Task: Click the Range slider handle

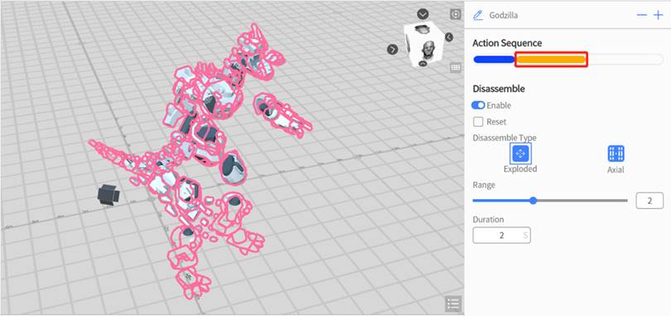Action: [533, 201]
